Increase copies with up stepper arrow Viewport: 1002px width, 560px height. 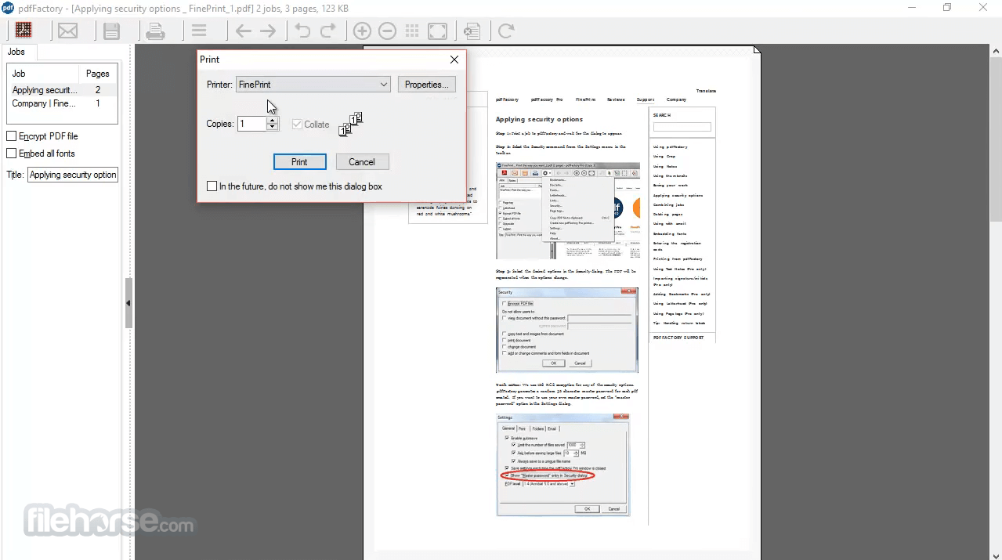click(x=272, y=120)
